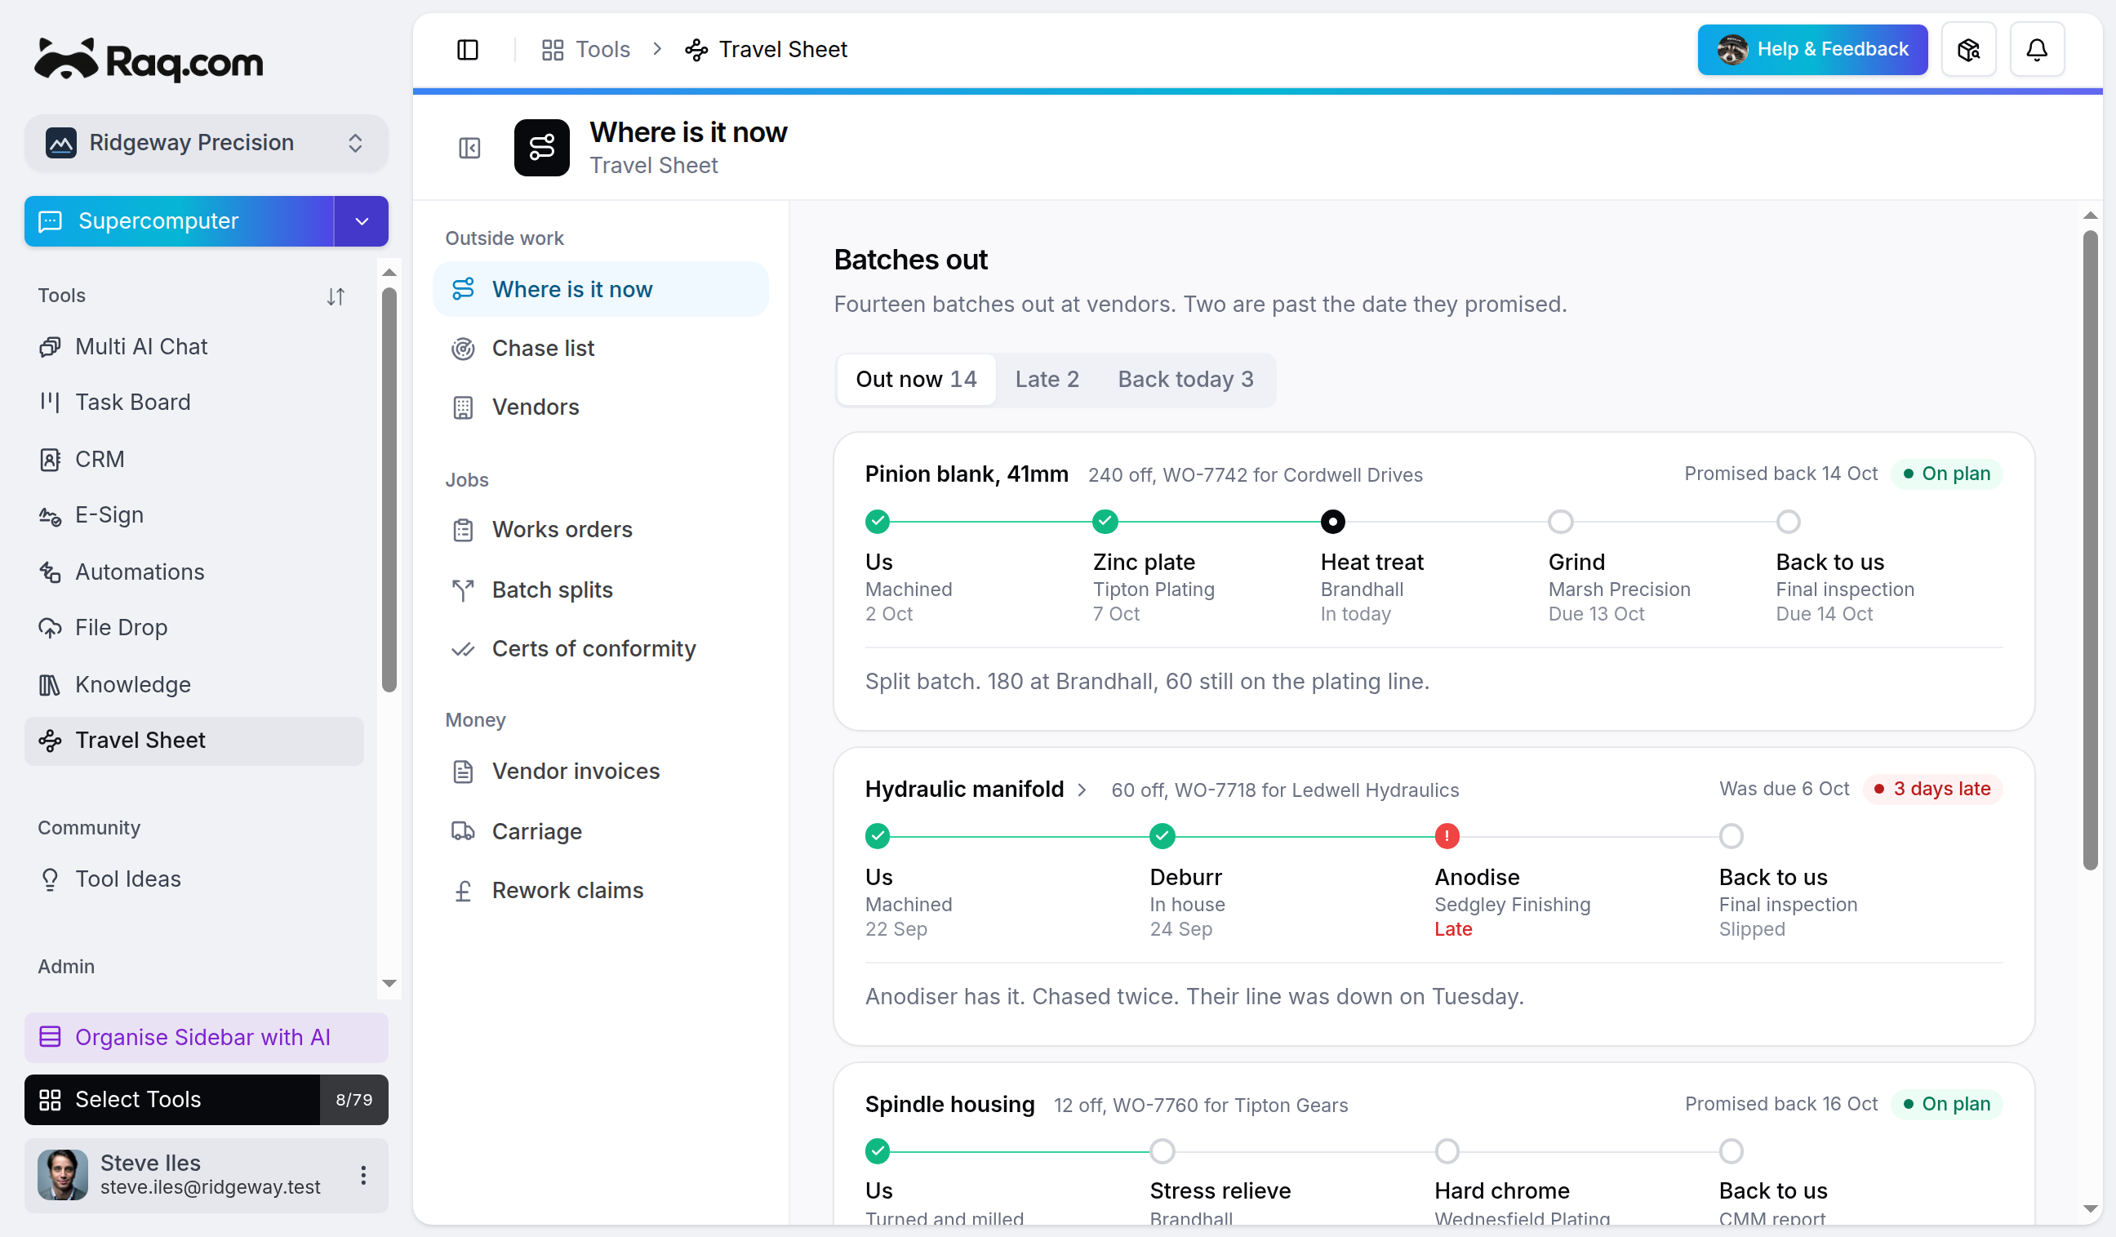Click the Heat treat current step marker
The width and height of the screenshot is (2116, 1237).
point(1331,522)
